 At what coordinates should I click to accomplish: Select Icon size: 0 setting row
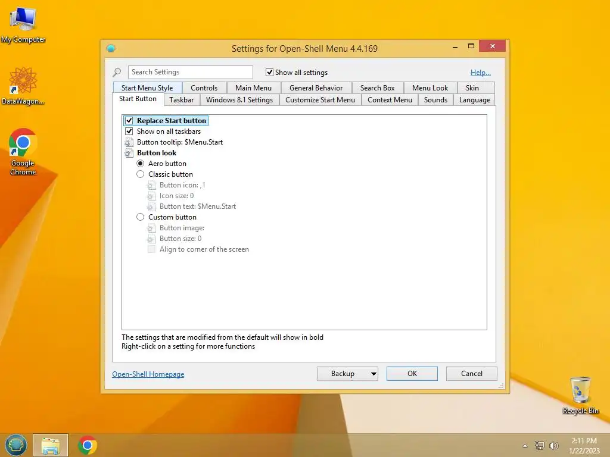176,196
